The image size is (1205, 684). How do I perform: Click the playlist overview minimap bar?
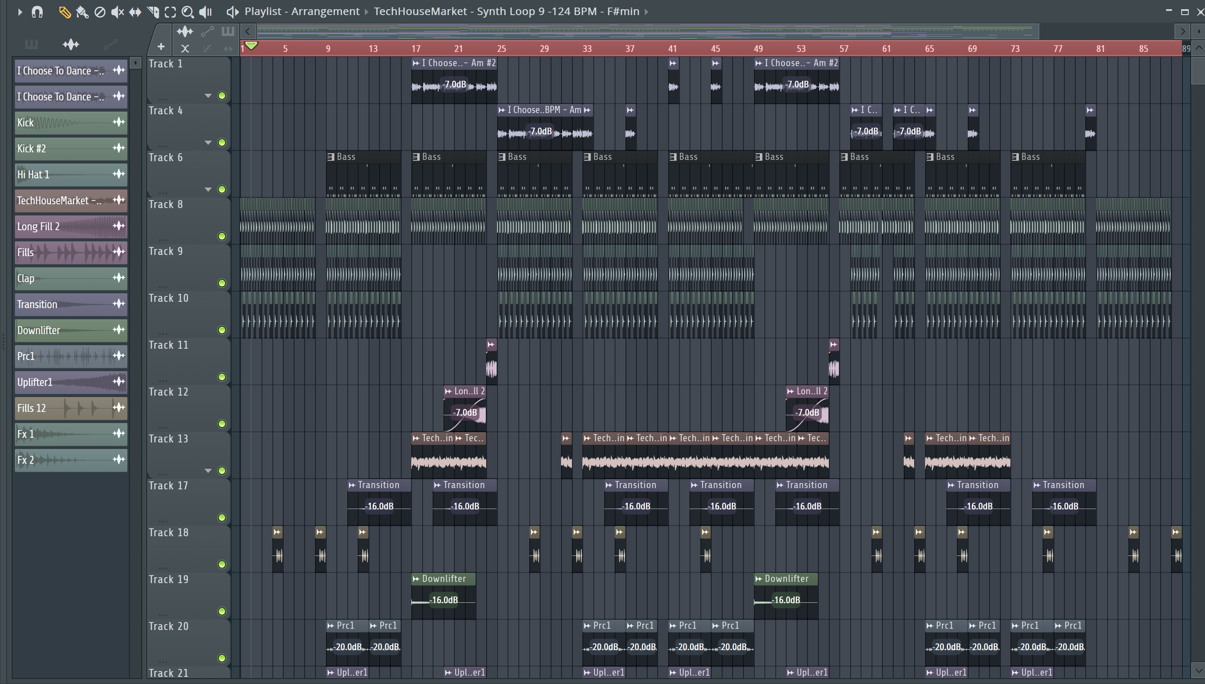[x=648, y=32]
